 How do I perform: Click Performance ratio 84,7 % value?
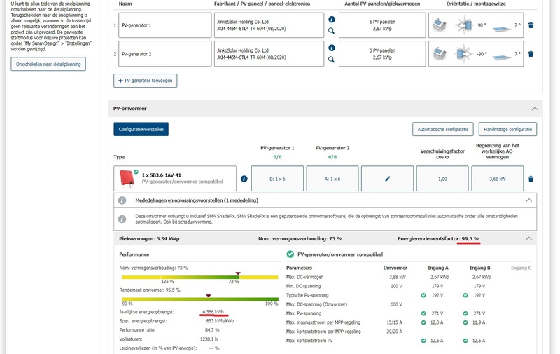point(212,330)
